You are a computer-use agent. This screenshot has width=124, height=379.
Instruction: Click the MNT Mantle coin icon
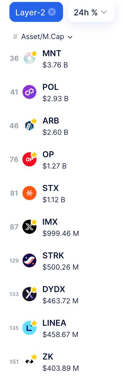click(x=30, y=58)
